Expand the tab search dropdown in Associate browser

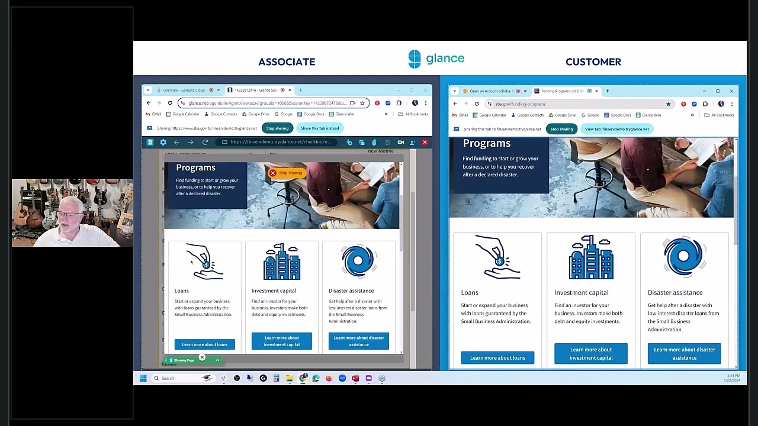click(148, 90)
